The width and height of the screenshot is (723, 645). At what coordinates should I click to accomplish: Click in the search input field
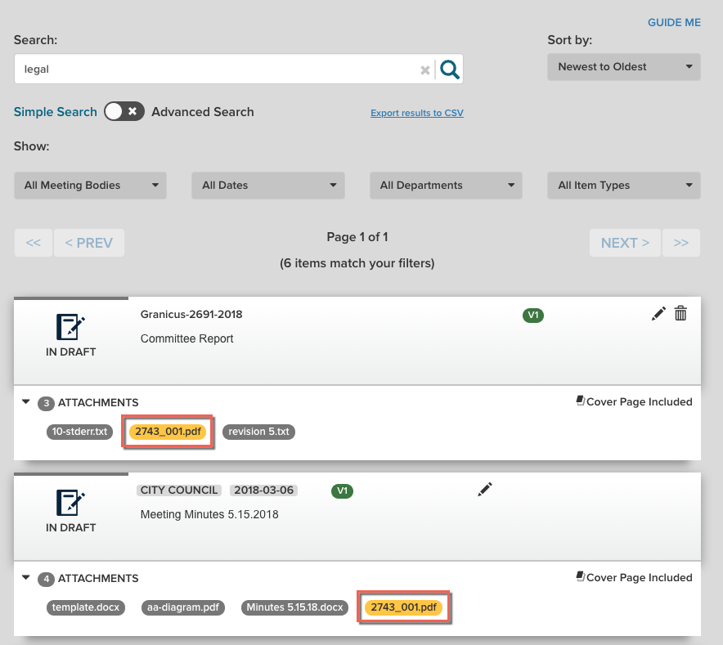[213, 69]
